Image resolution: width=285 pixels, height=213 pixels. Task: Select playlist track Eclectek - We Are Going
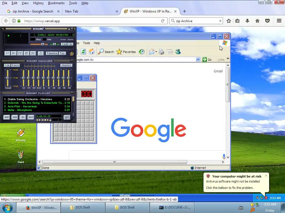click(37, 103)
